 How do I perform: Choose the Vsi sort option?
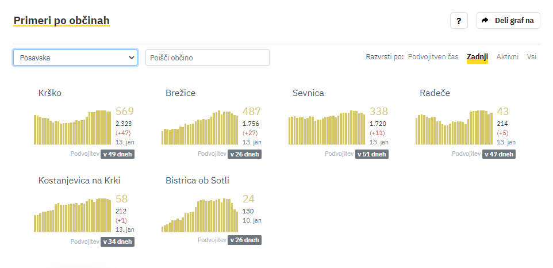pyautogui.click(x=532, y=57)
